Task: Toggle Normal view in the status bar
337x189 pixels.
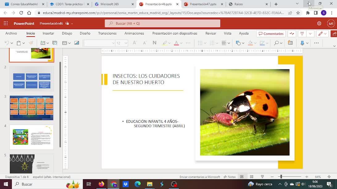Action: (242, 177)
